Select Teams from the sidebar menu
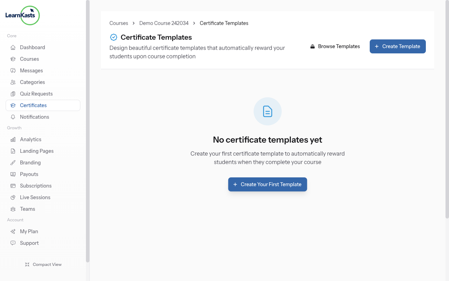 [27, 209]
